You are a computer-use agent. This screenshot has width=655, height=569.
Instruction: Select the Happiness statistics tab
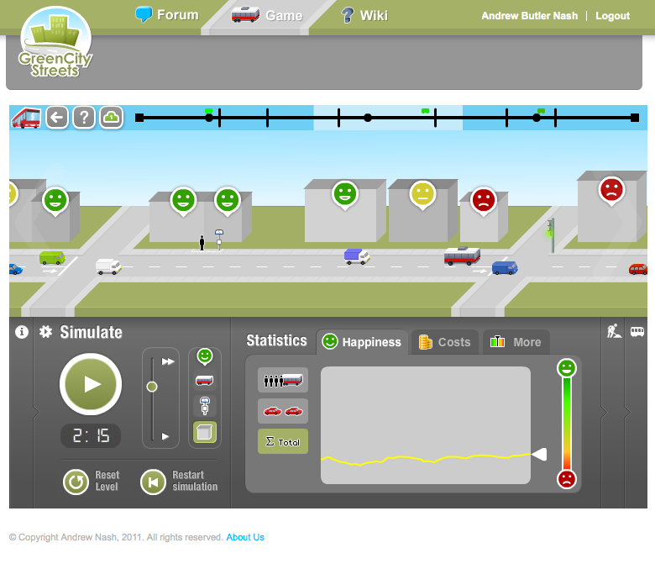362,342
